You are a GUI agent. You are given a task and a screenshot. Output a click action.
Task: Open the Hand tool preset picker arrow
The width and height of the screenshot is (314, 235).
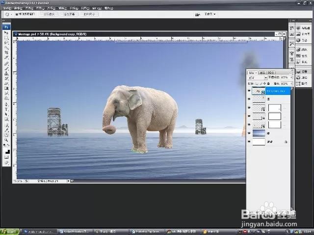(11, 14)
